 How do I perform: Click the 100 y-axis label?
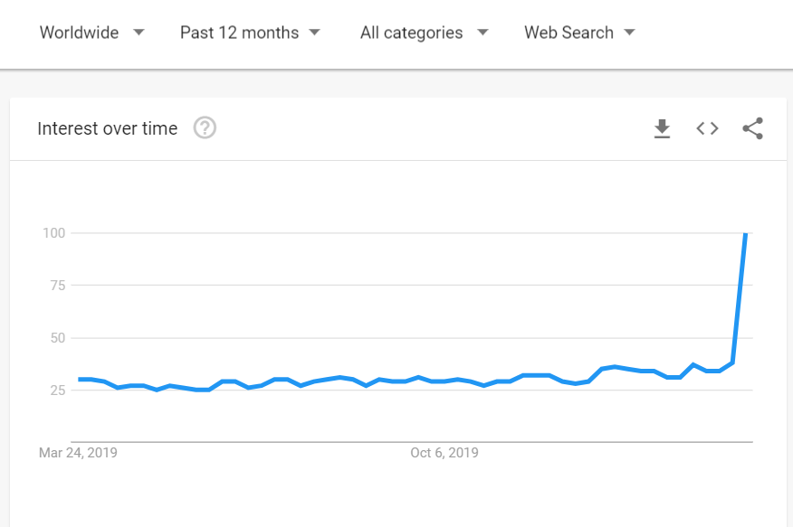tap(54, 233)
